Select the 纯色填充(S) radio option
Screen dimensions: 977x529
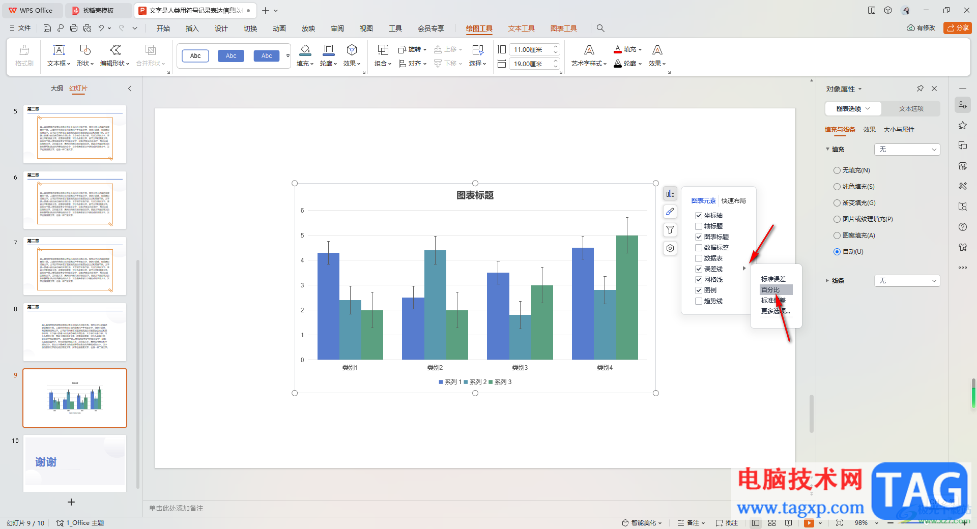837,187
